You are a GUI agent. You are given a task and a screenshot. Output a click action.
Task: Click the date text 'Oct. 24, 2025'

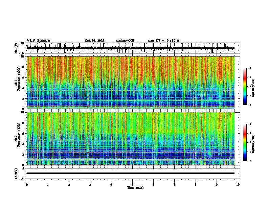coord(94,41)
